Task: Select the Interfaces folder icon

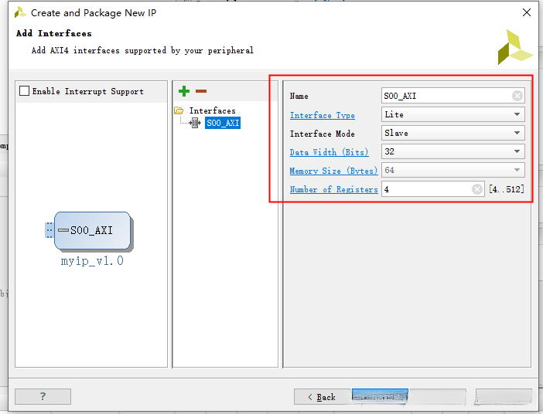Action: [x=179, y=110]
